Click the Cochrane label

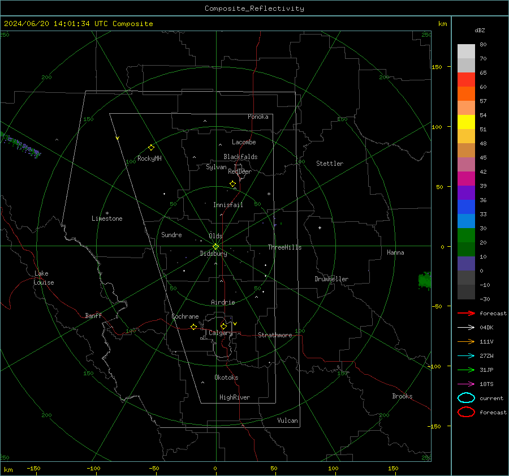pyautogui.click(x=185, y=316)
